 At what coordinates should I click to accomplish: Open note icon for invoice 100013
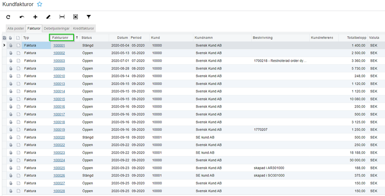coord(18,84)
